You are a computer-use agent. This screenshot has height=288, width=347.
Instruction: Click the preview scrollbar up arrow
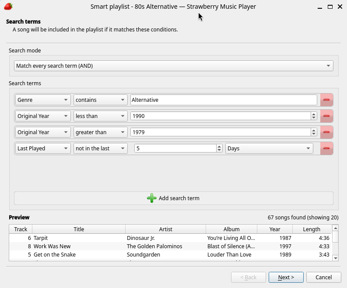(336, 228)
